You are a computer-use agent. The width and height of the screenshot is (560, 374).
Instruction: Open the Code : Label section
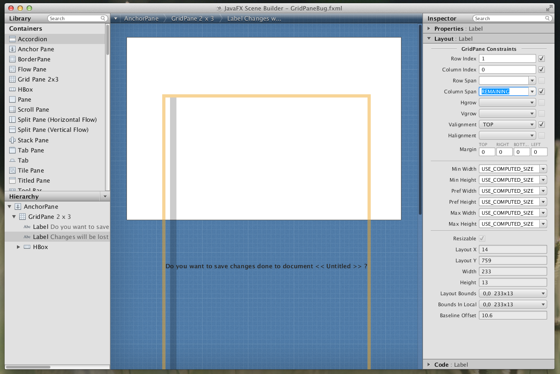[x=429, y=365]
